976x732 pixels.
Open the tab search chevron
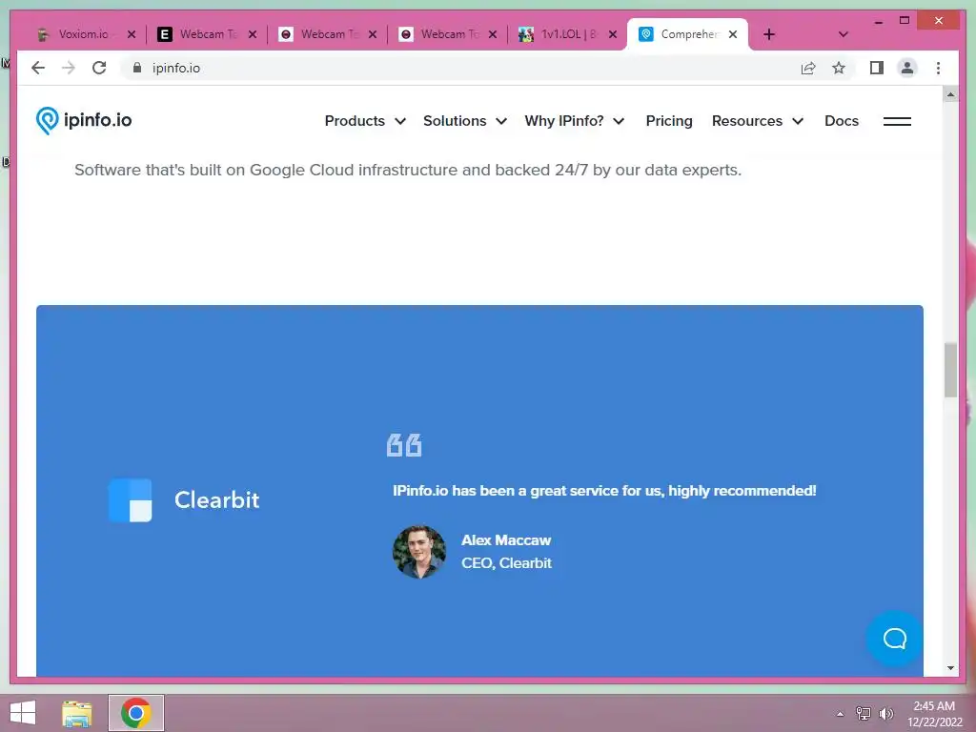tap(843, 34)
